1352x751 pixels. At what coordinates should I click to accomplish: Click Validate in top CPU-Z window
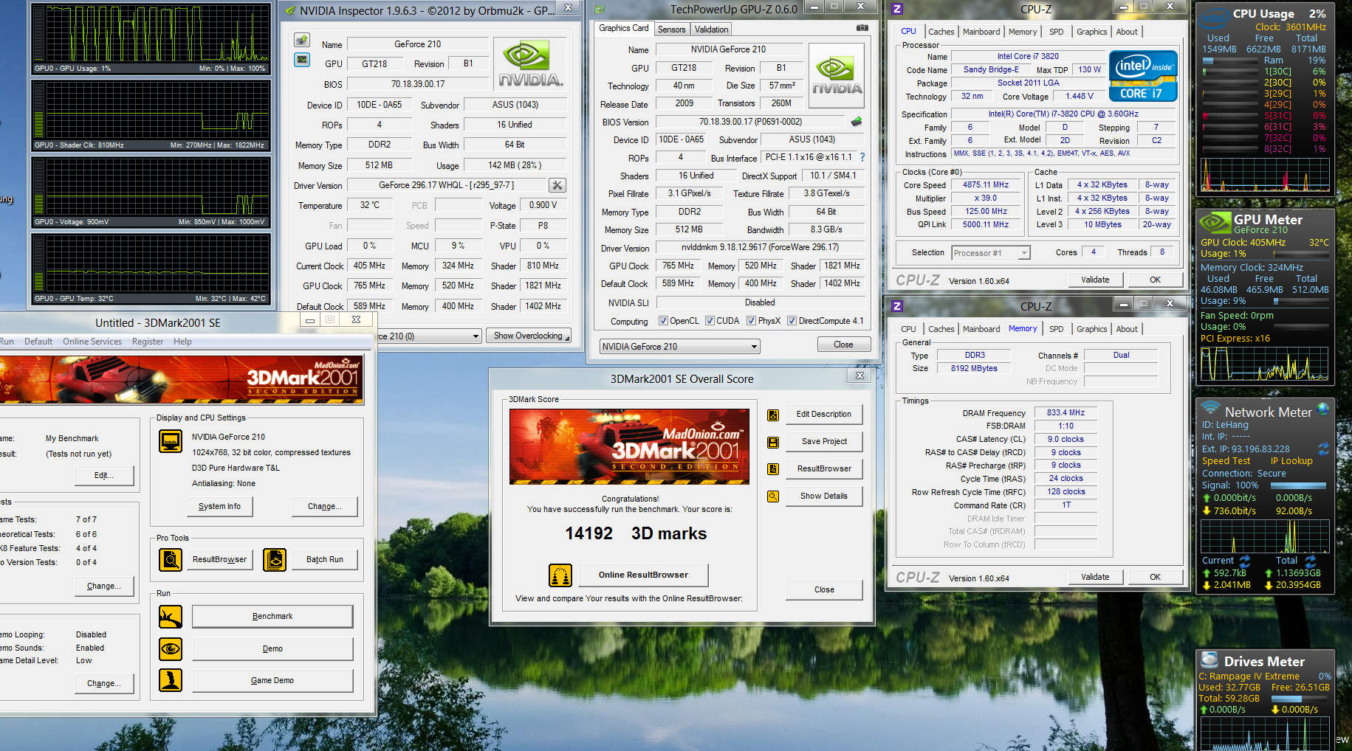1095,280
